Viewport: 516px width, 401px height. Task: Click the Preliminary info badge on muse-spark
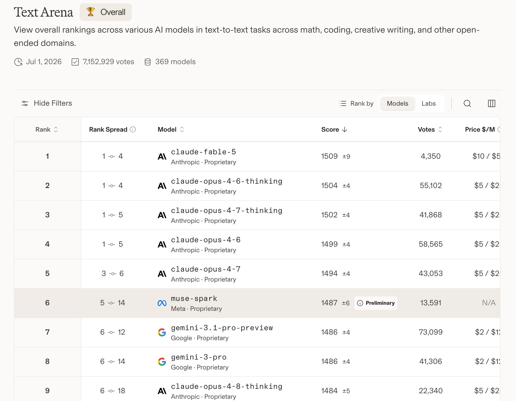pos(376,303)
